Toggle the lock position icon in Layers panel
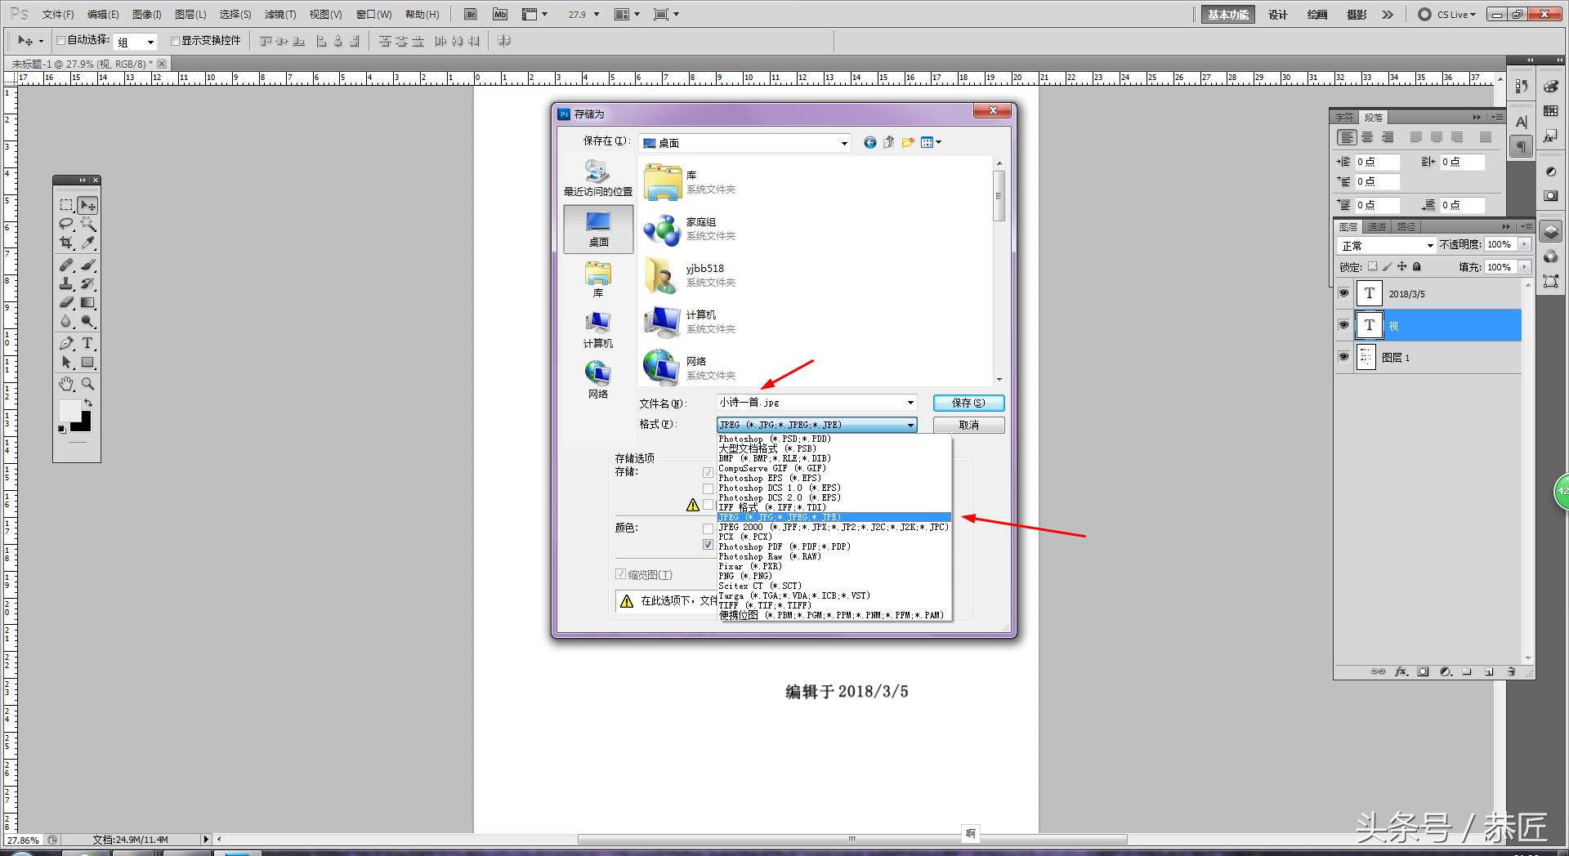 (x=1403, y=267)
